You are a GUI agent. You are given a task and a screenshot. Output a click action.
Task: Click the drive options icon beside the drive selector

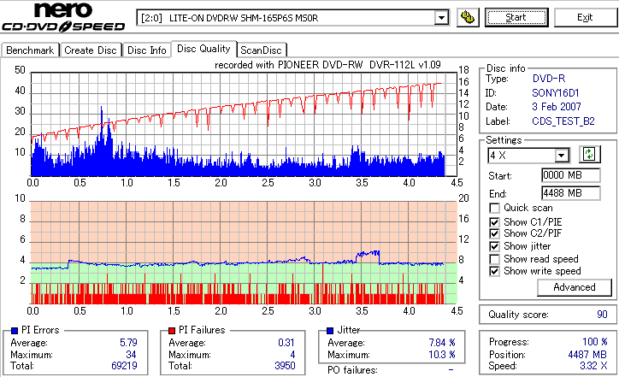pos(468,17)
